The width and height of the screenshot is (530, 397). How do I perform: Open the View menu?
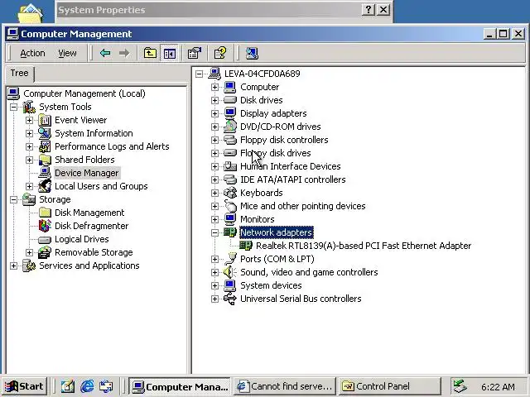coord(67,53)
